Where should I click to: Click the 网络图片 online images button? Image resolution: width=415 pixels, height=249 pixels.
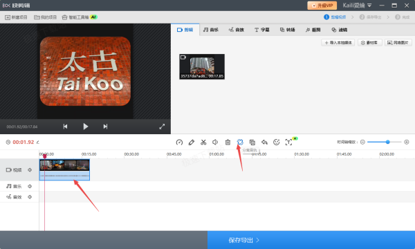pos(398,43)
